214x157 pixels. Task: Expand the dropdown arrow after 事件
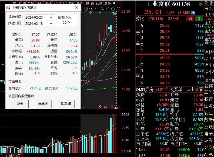55,3
